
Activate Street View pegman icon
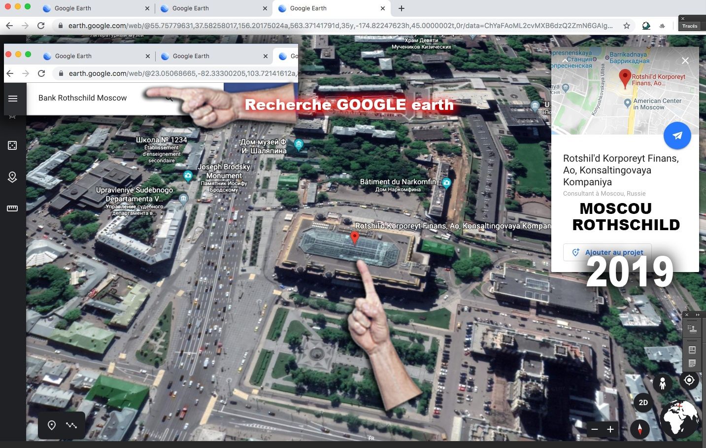click(663, 383)
